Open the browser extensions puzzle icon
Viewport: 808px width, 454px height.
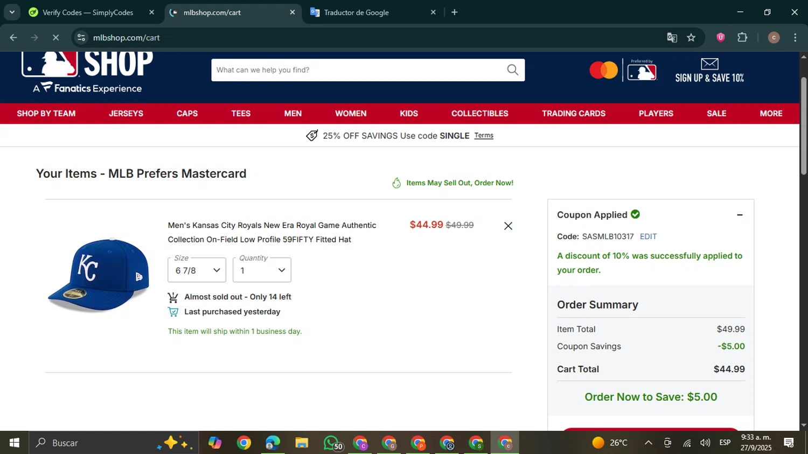pos(742,38)
